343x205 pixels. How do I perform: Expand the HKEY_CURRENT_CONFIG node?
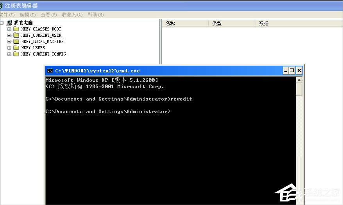9,54
